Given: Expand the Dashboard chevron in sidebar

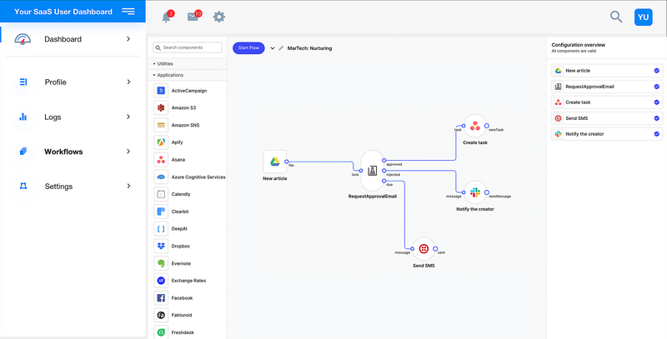Looking at the screenshot, I should point(128,38).
